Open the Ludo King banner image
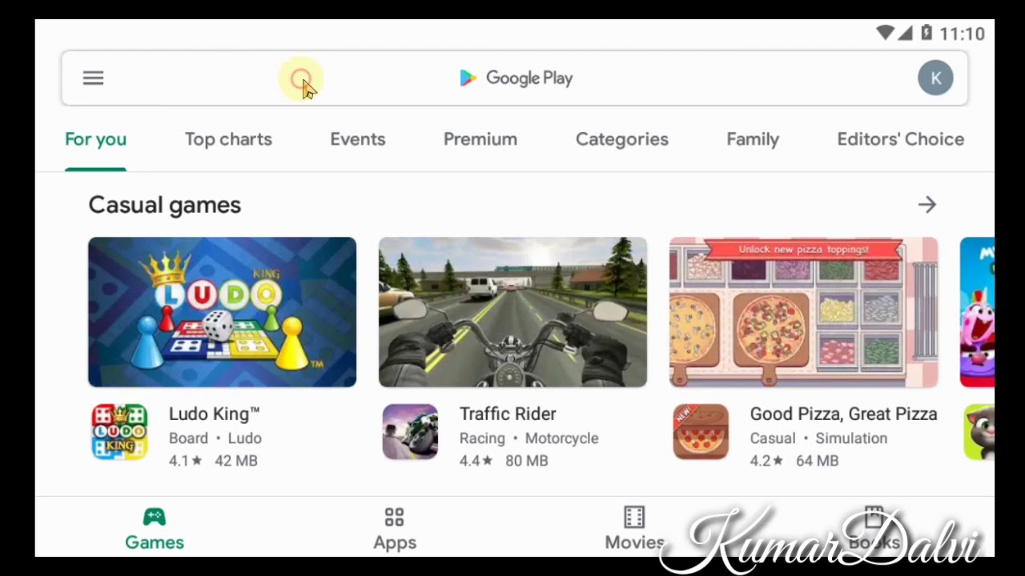The height and width of the screenshot is (576, 1025). pos(222,312)
